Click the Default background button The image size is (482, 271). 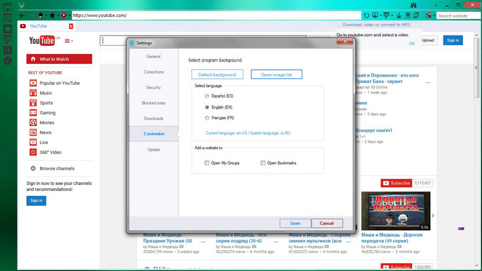(217, 74)
